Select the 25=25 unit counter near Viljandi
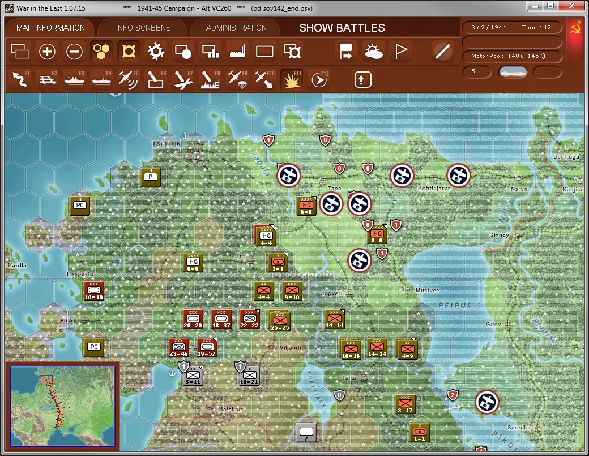Viewport: 589px width, 456px height. click(280, 321)
